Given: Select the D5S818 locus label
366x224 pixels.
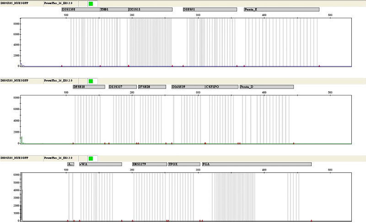Looking at the screenshot, I should point(89,87).
